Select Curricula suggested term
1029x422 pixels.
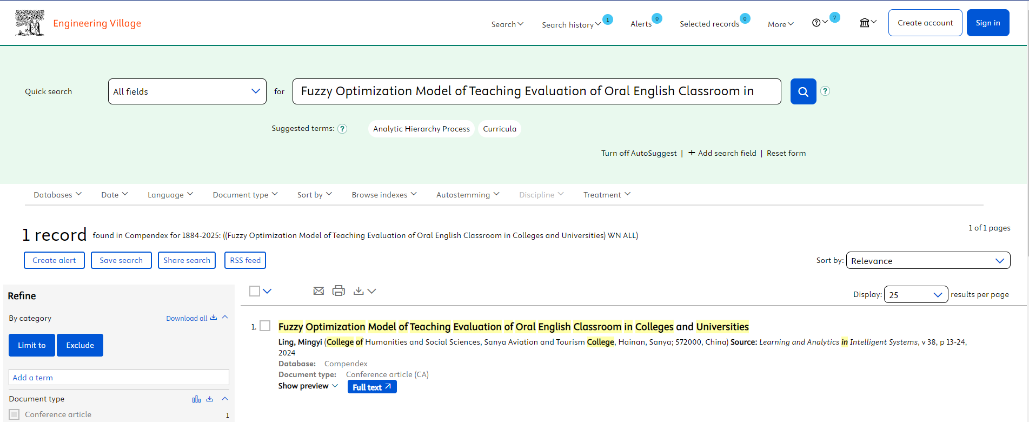click(500, 129)
